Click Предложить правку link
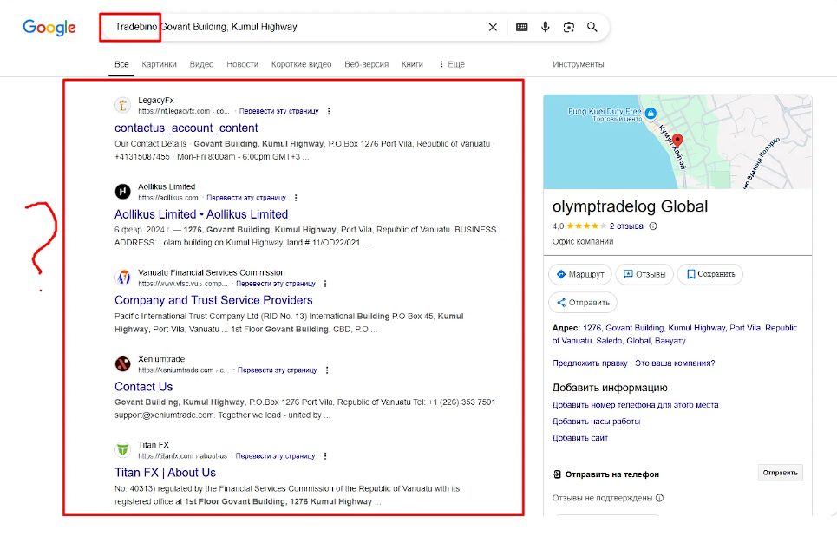The width and height of the screenshot is (837, 556). 590,363
